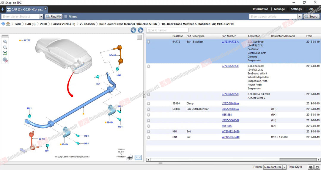This screenshot has width=321, height=170.
Task: Click the single window icon in status bar
Action: tap(317, 167)
